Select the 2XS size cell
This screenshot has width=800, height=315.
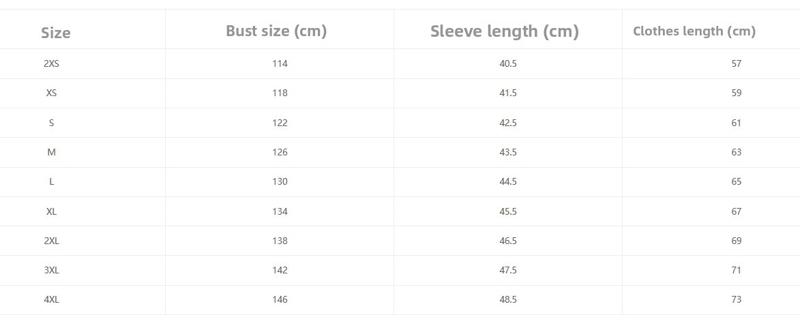coord(51,63)
